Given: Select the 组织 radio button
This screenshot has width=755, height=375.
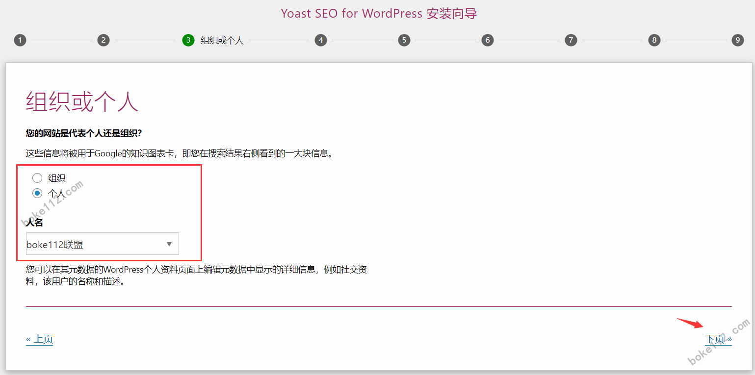Looking at the screenshot, I should [37, 177].
